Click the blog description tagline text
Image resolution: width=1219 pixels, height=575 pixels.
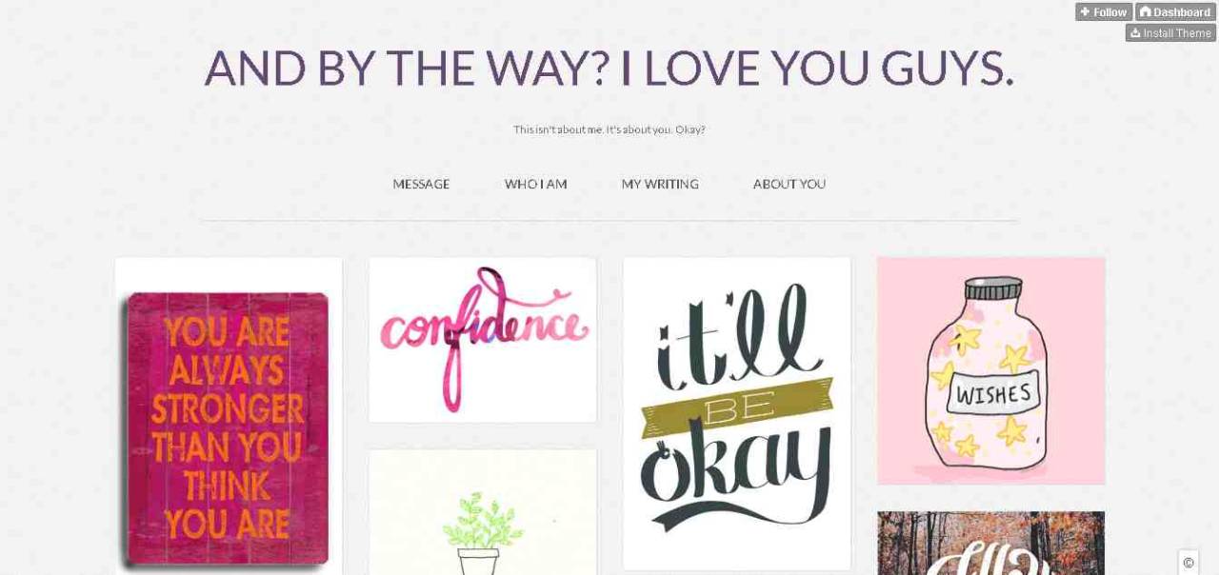[x=609, y=129]
